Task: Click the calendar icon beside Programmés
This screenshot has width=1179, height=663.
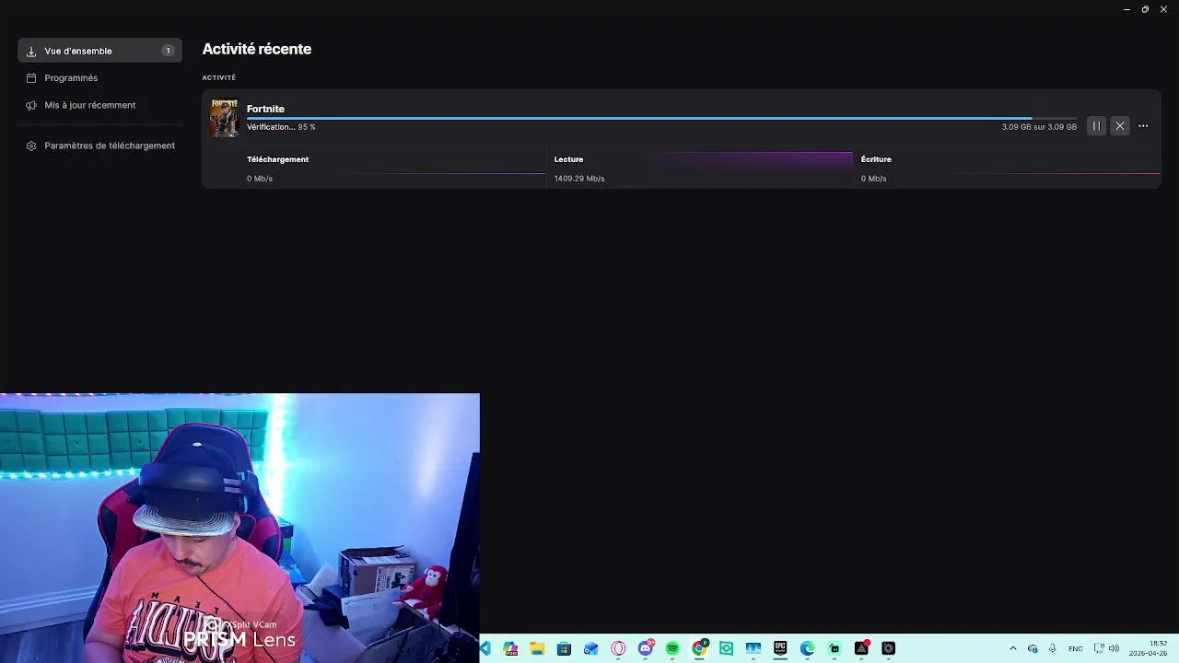Action: (31, 78)
